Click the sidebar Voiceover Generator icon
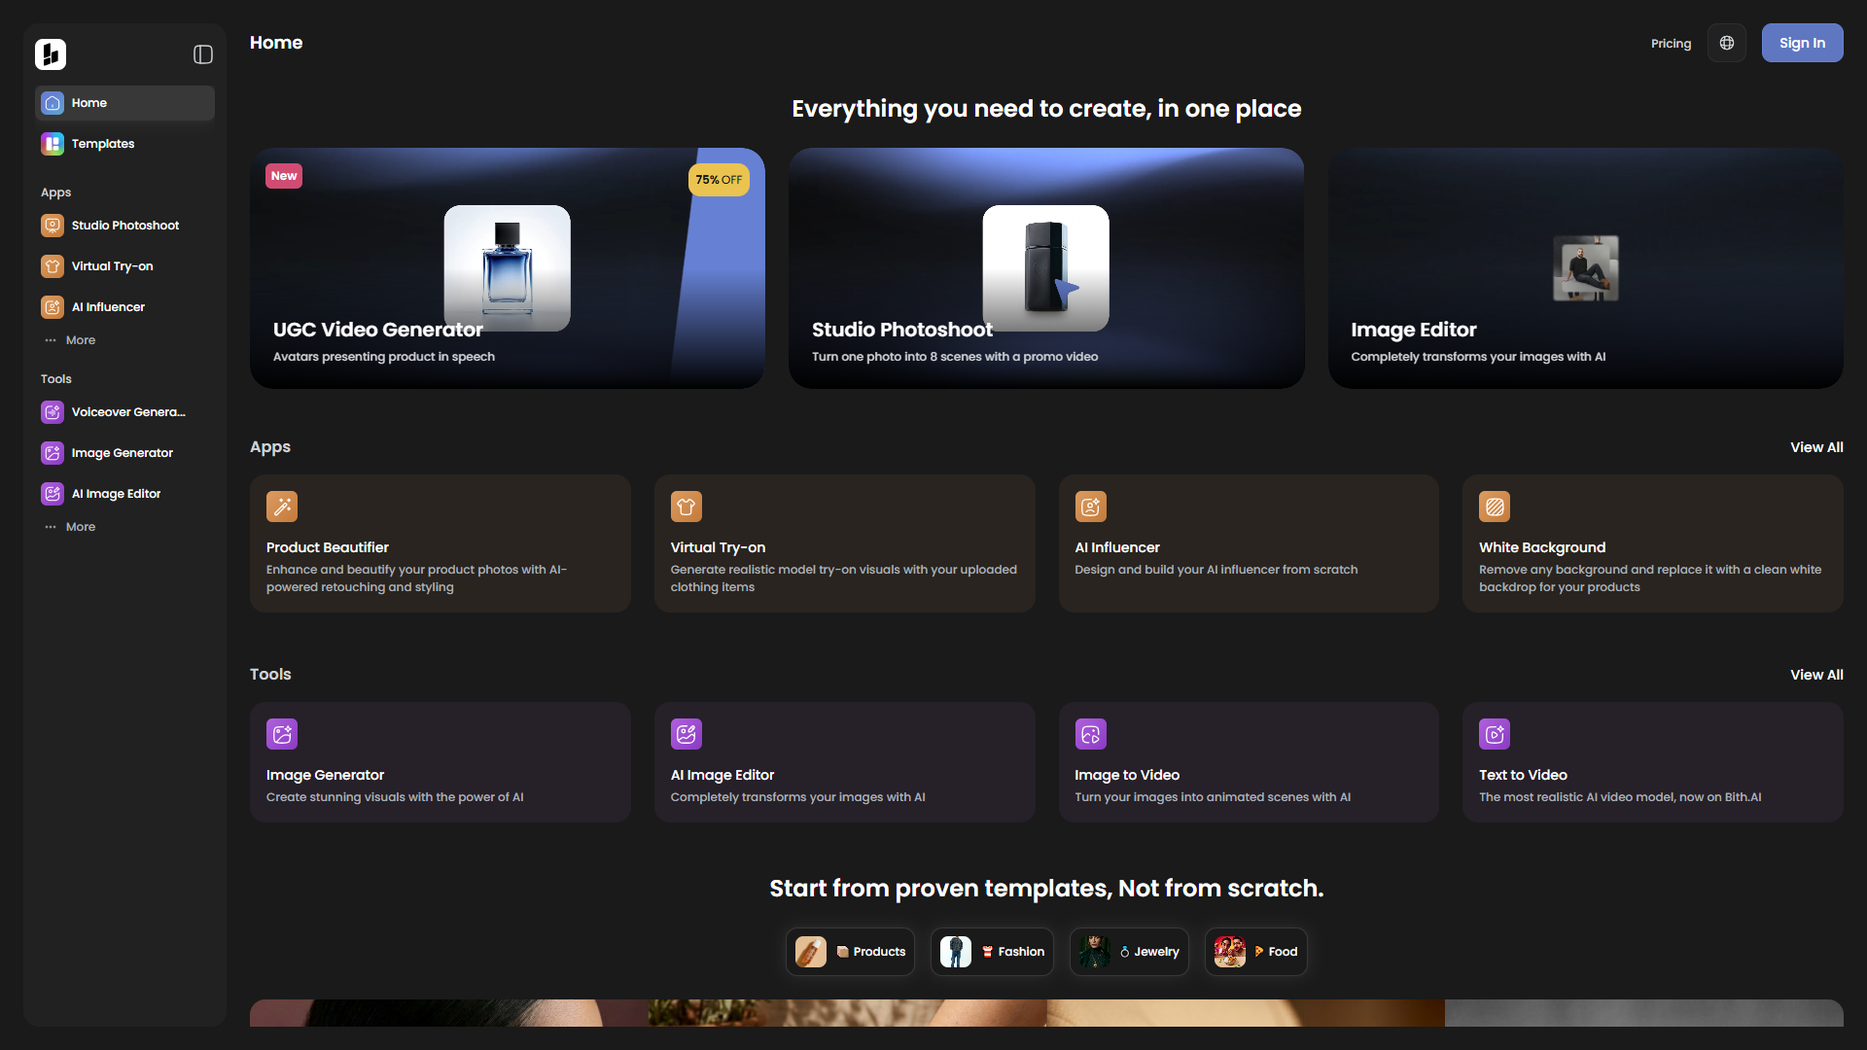The height and width of the screenshot is (1050, 1867). point(53,412)
